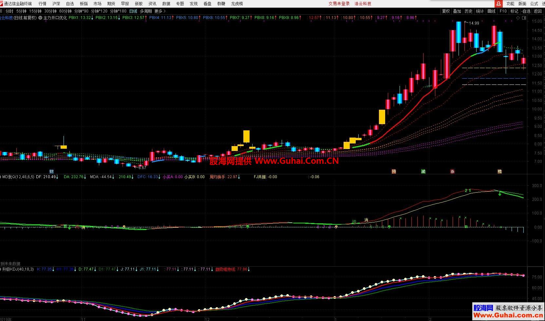Click the 榜 ranking marker below chart
This screenshot has height=321, width=545.
499,171
